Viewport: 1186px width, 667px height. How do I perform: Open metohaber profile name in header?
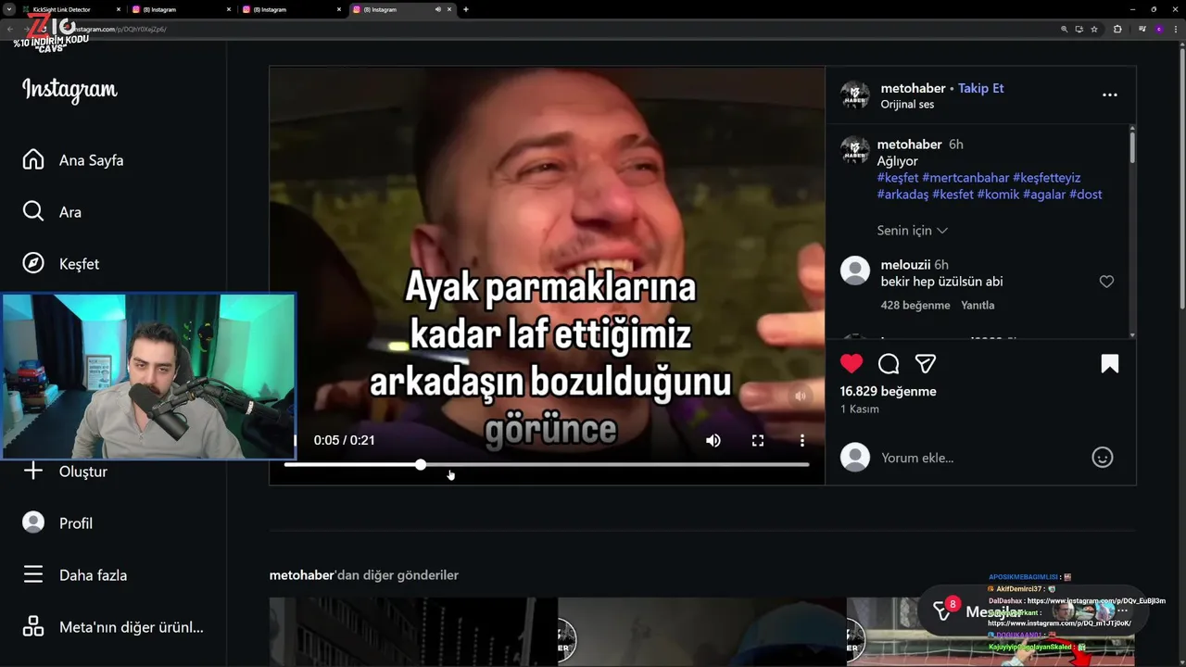point(913,88)
